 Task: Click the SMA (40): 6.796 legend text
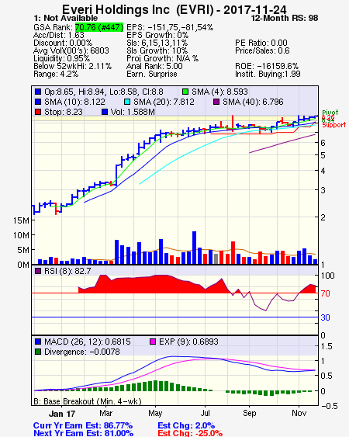point(253,102)
